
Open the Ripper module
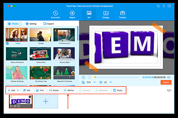point(72,15)
